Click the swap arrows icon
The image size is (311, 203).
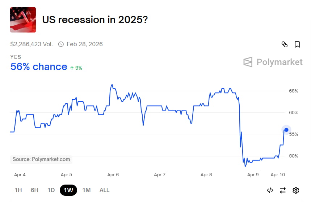[283, 190]
